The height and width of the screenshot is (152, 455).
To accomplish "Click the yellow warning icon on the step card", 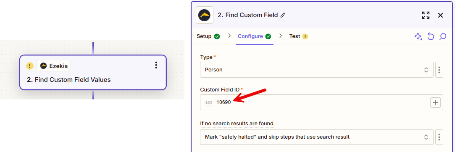I will (30, 66).
